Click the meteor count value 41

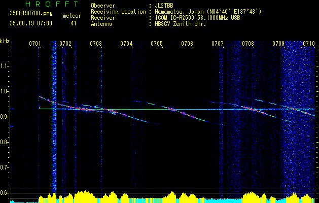click(73, 23)
